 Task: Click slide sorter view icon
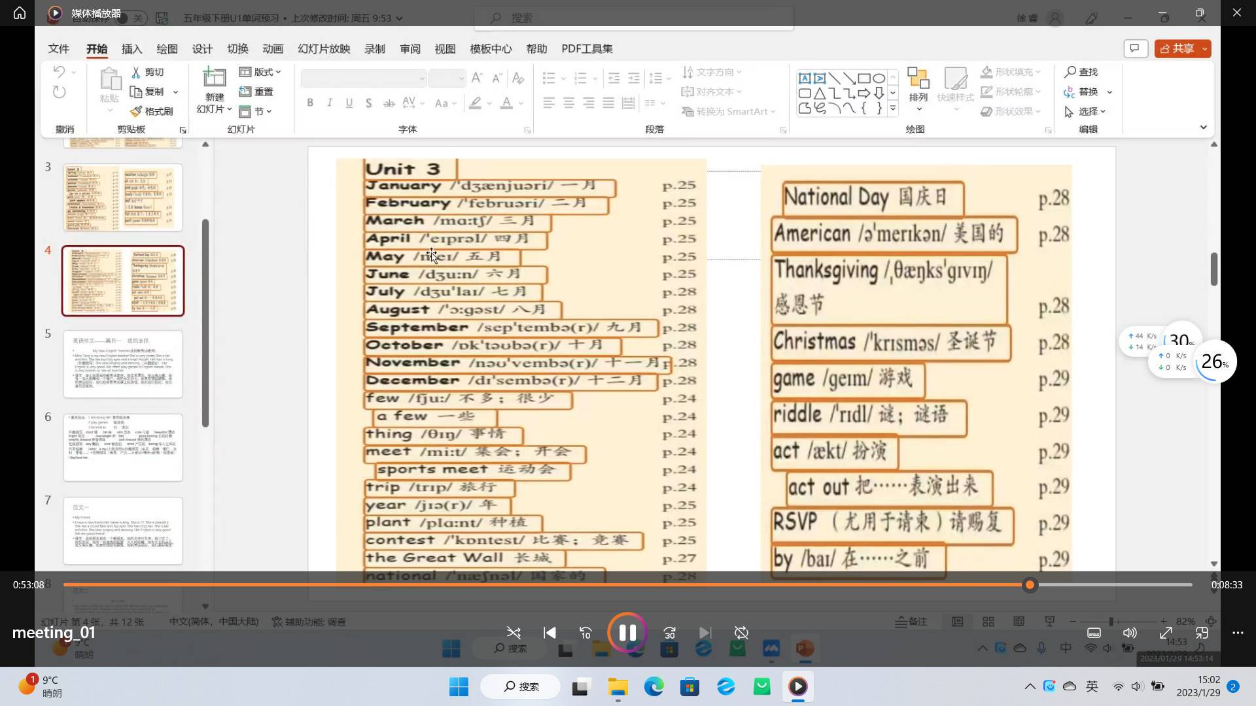pyautogui.click(x=988, y=622)
